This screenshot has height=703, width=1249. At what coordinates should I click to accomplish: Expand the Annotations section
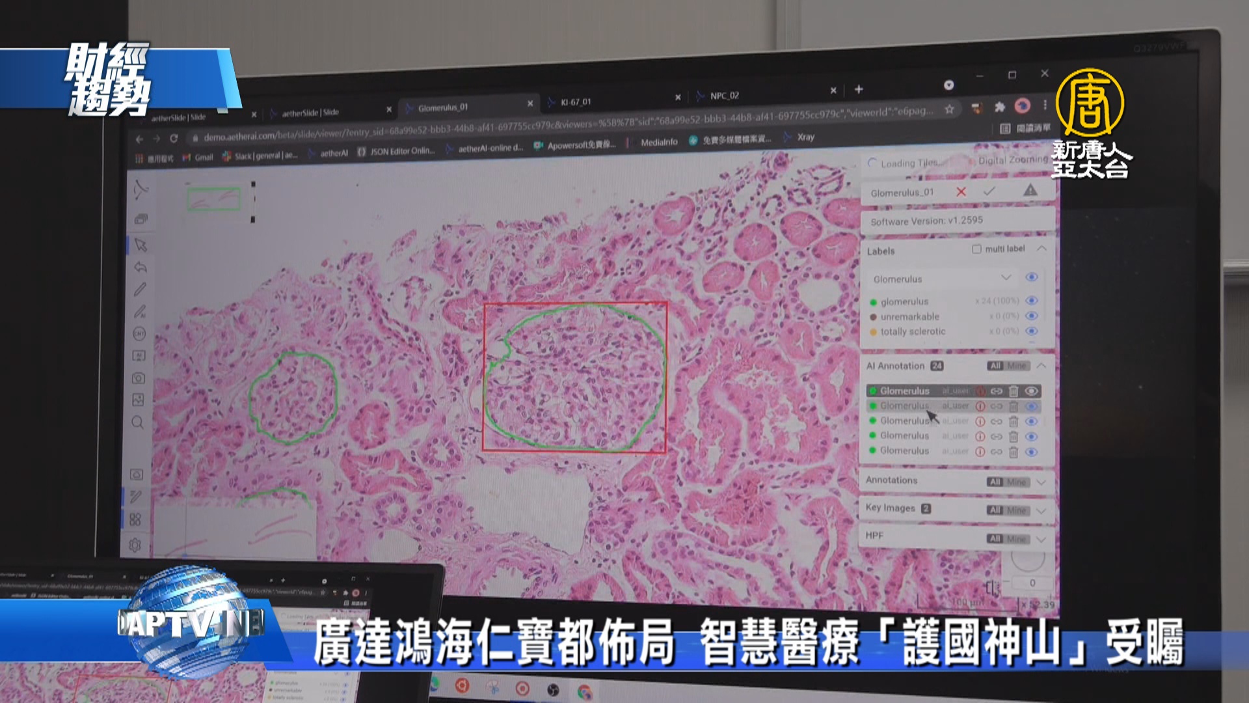1041,482
